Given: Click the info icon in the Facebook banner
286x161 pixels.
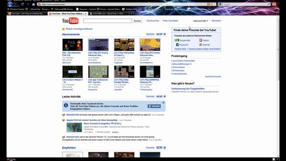Looking at the screenshot, I should [x=66, y=106].
